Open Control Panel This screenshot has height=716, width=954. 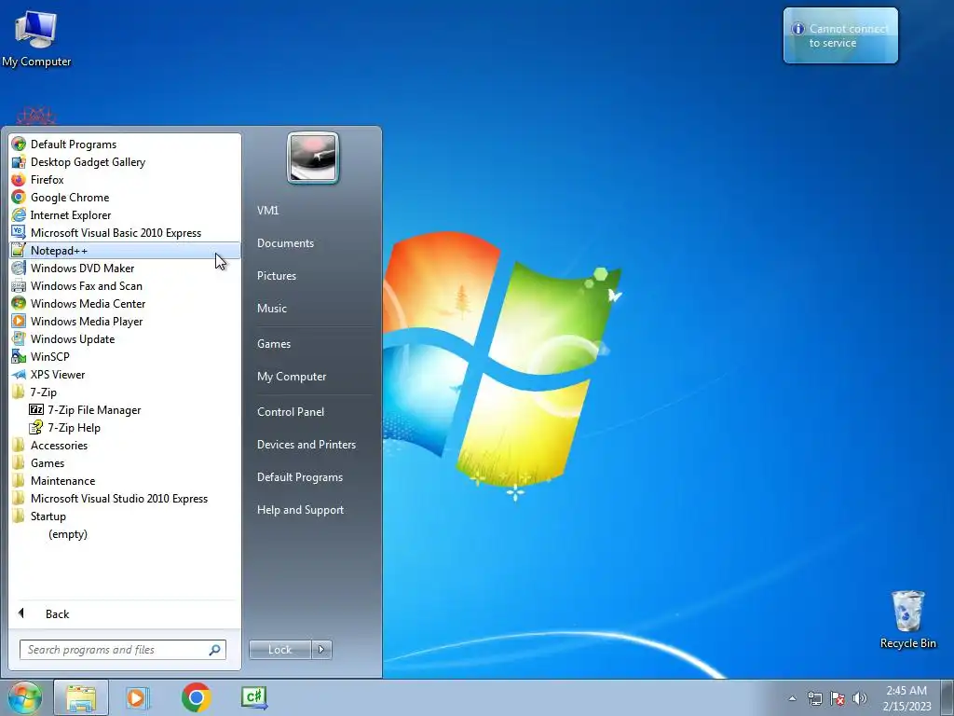[313, 411]
